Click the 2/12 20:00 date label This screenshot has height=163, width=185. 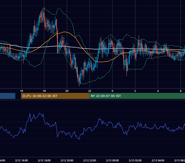point(67,160)
